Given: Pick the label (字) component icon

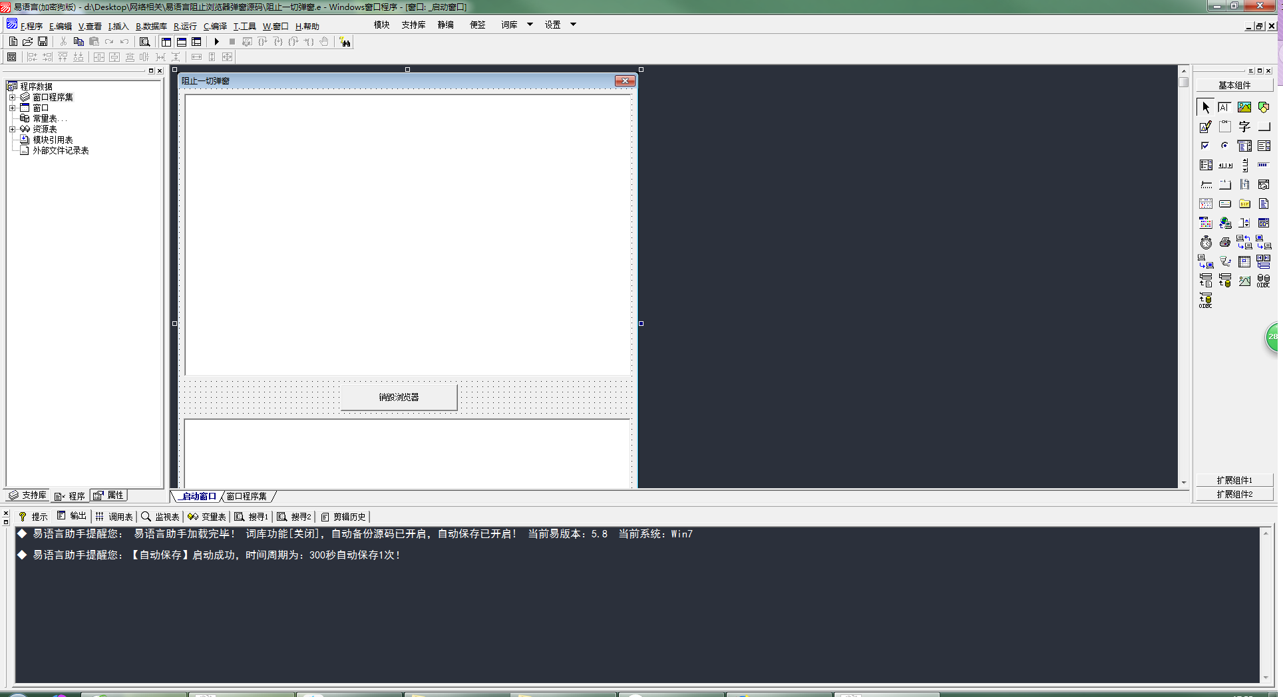Looking at the screenshot, I should click(x=1244, y=126).
